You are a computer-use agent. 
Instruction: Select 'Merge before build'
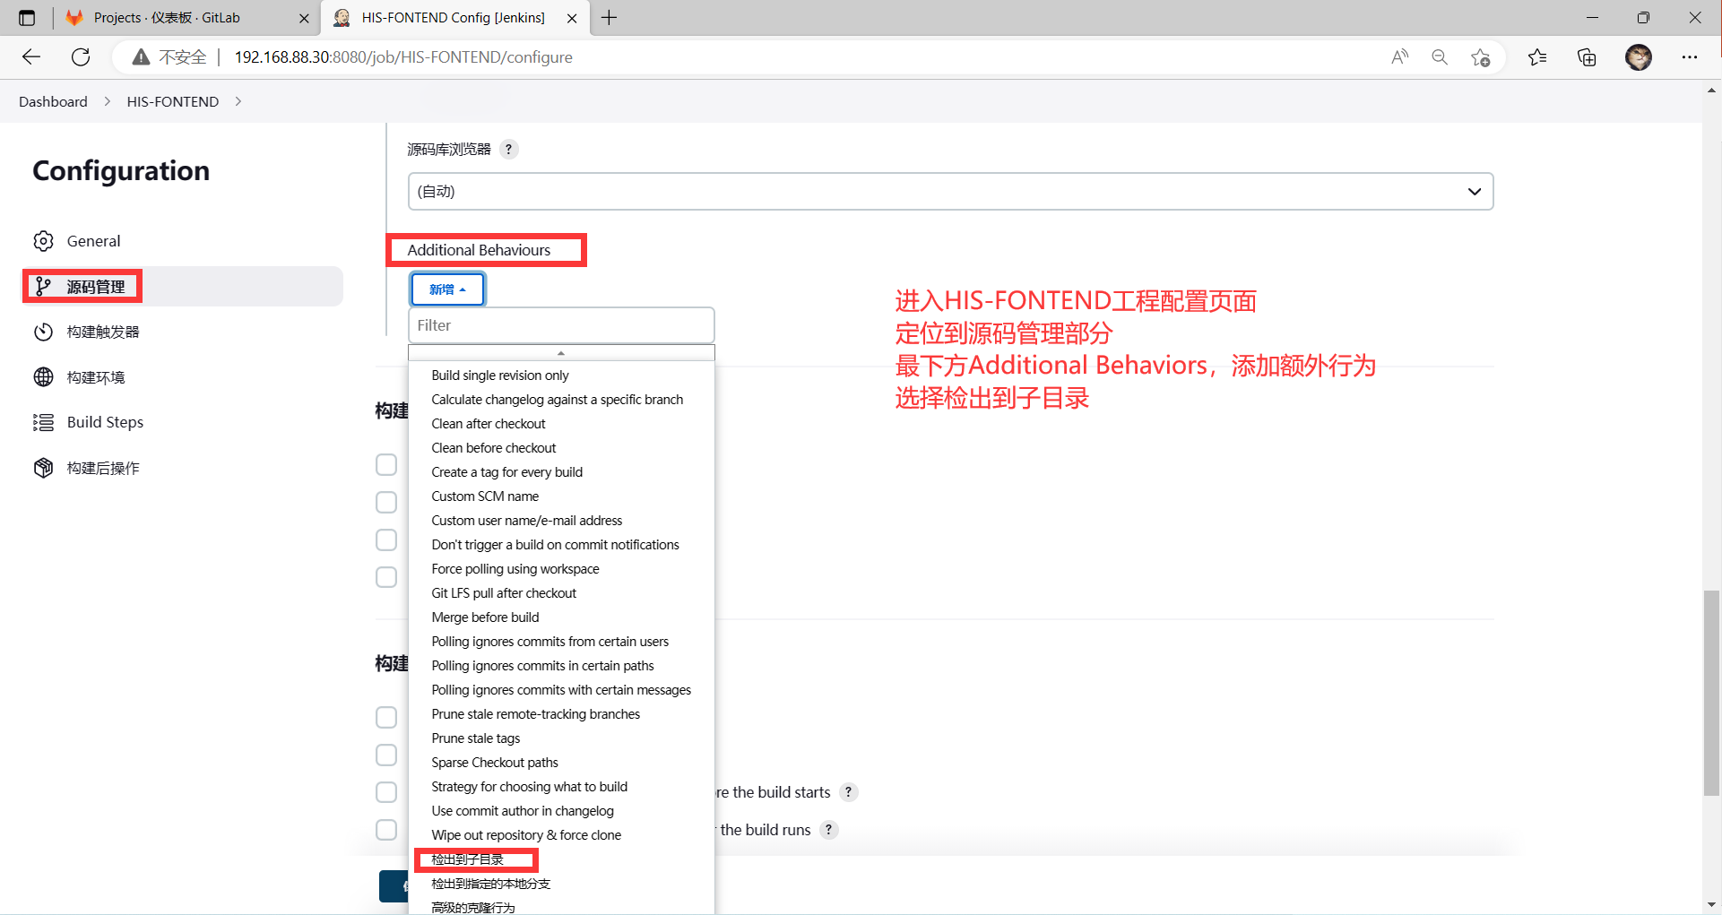[485, 617]
